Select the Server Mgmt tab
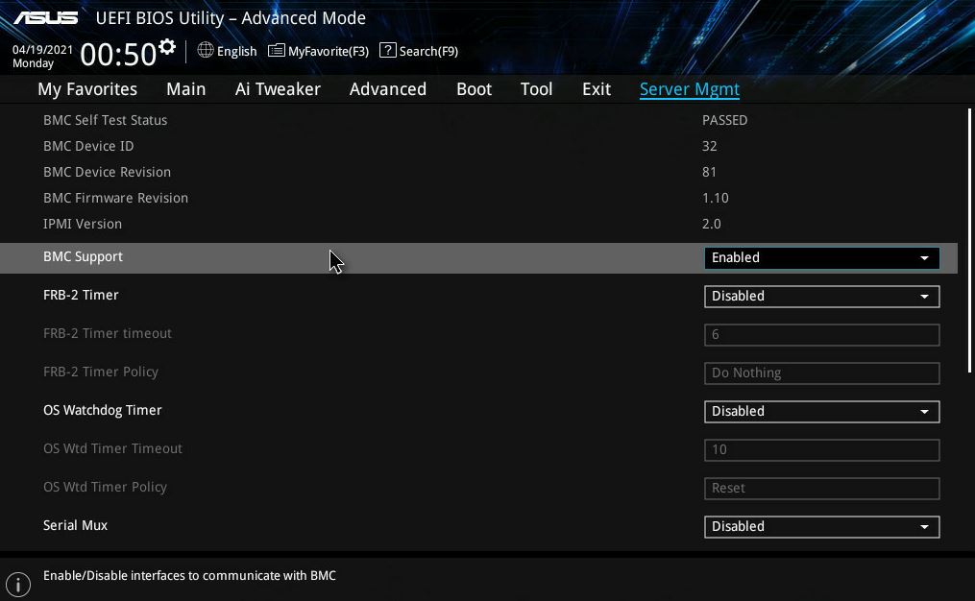975x601 pixels. click(x=690, y=89)
